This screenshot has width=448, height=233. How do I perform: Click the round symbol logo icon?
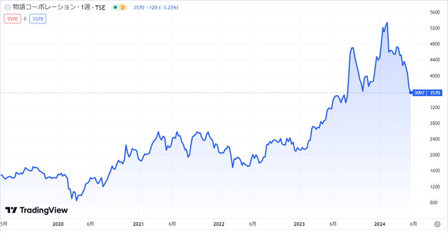point(8,8)
